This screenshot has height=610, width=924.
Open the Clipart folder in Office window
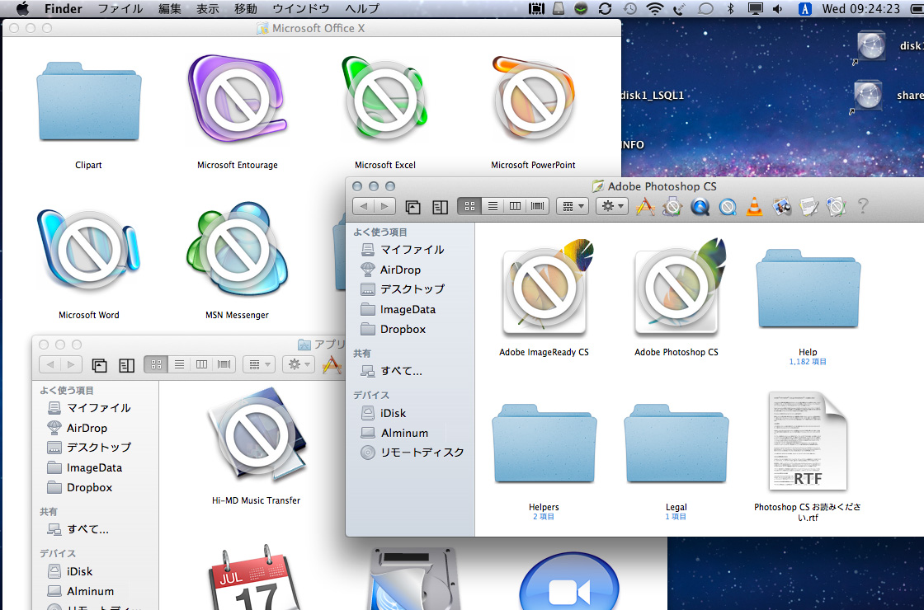pyautogui.click(x=89, y=101)
